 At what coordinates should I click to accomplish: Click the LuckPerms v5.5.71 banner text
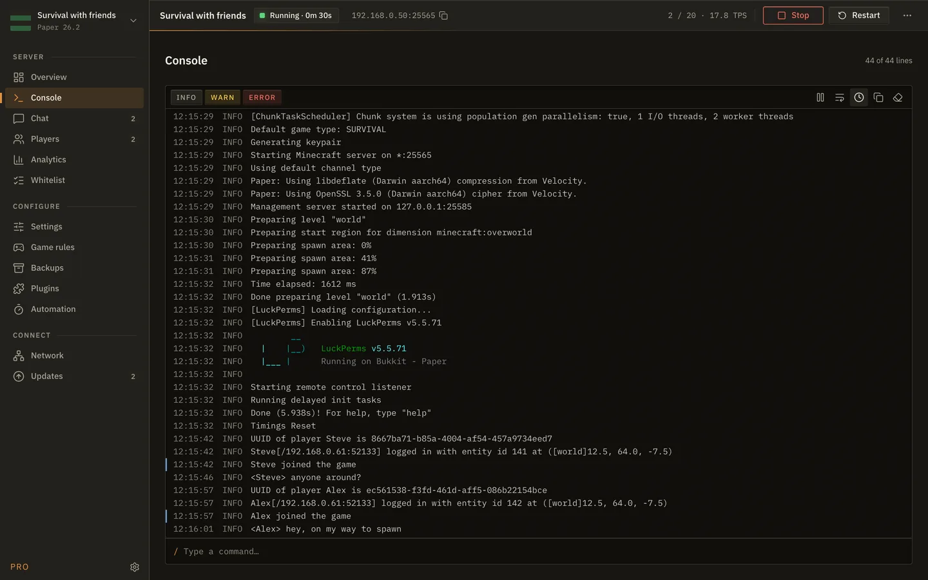click(x=363, y=349)
